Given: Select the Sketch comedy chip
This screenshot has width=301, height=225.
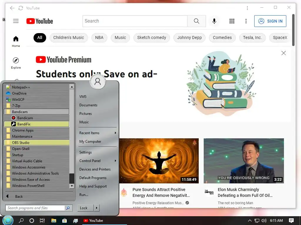Looking at the screenshot, I should tap(151, 37).
